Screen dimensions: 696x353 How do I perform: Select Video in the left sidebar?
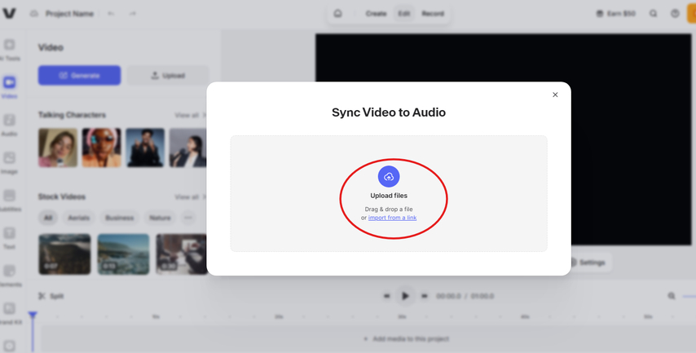(9, 87)
